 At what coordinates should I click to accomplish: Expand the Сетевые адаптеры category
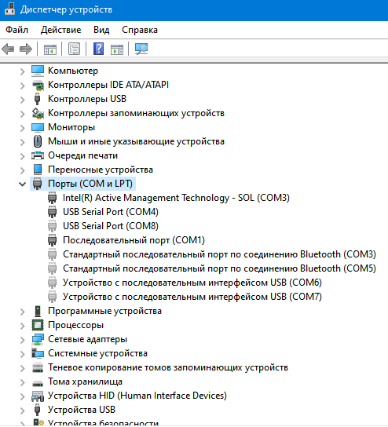22,340
